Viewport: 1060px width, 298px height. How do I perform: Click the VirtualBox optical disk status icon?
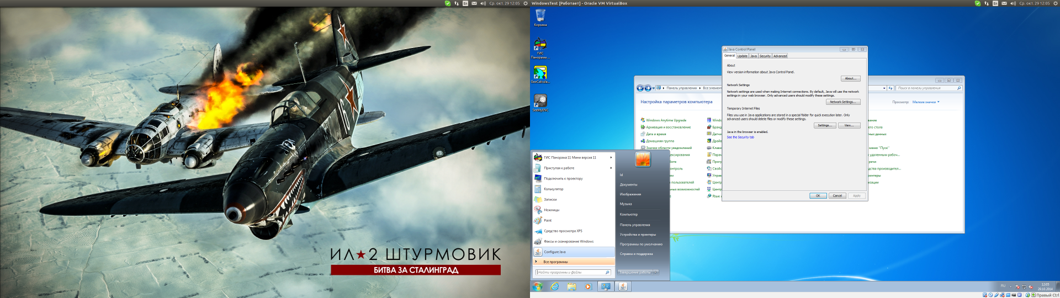pos(990,295)
